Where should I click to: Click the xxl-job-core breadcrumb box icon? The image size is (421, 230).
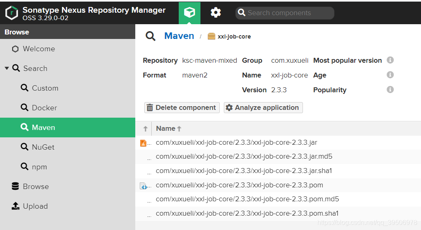click(212, 36)
